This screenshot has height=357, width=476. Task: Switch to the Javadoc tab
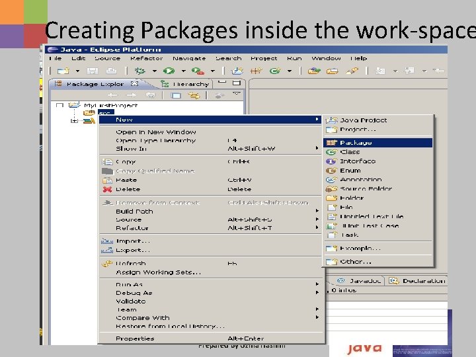(359, 281)
